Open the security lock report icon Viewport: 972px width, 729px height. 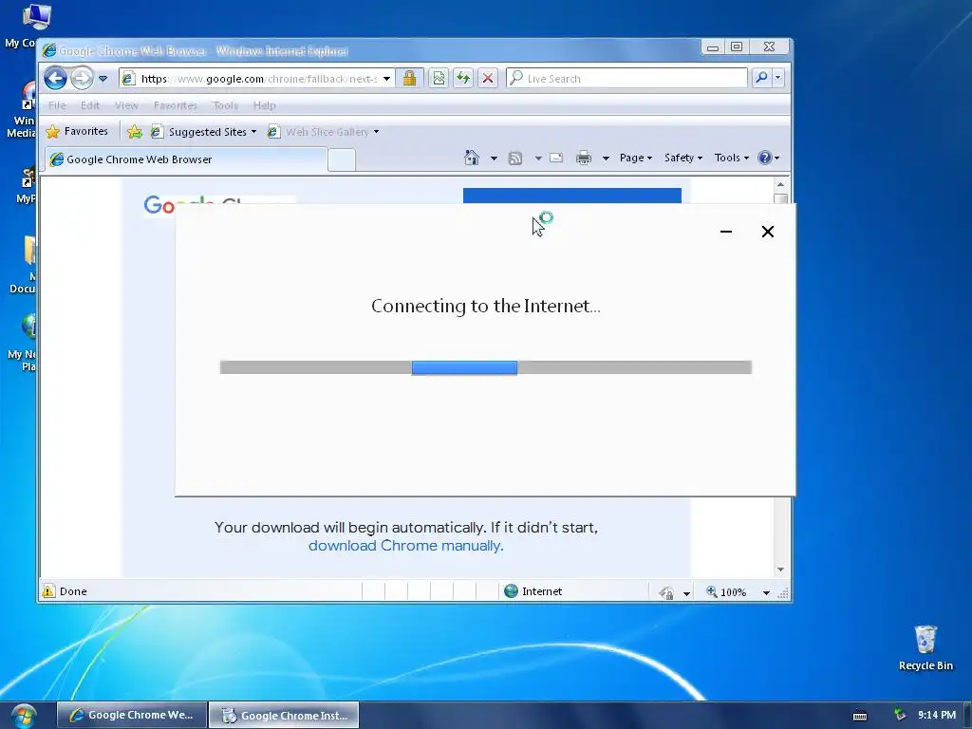coord(409,78)
